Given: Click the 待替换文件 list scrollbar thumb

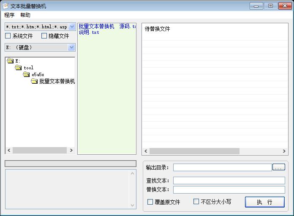Looking at the screenshot, I should [194, 151].
